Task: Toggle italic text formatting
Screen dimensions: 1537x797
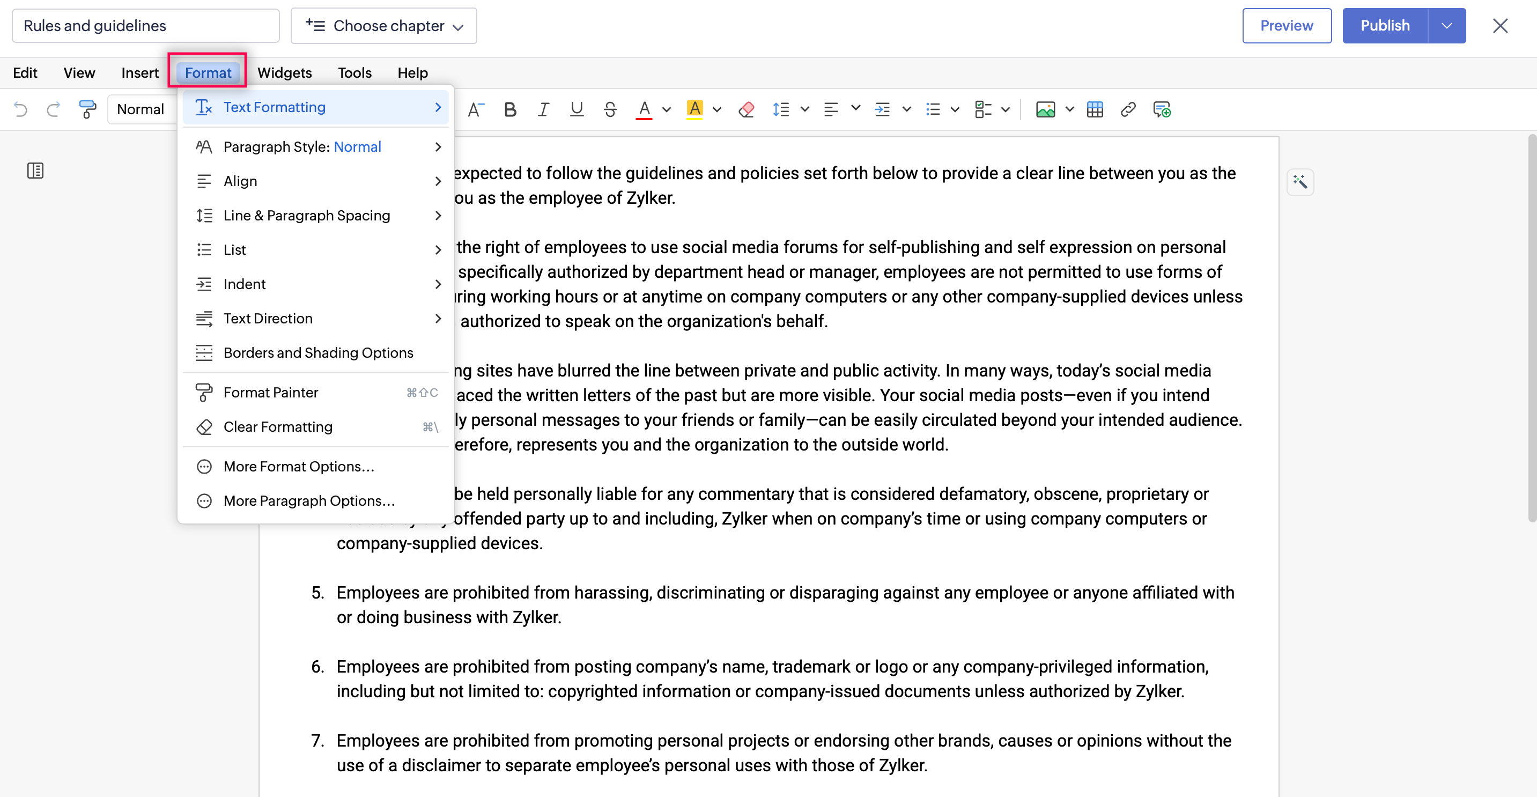Action: [542, 110]
